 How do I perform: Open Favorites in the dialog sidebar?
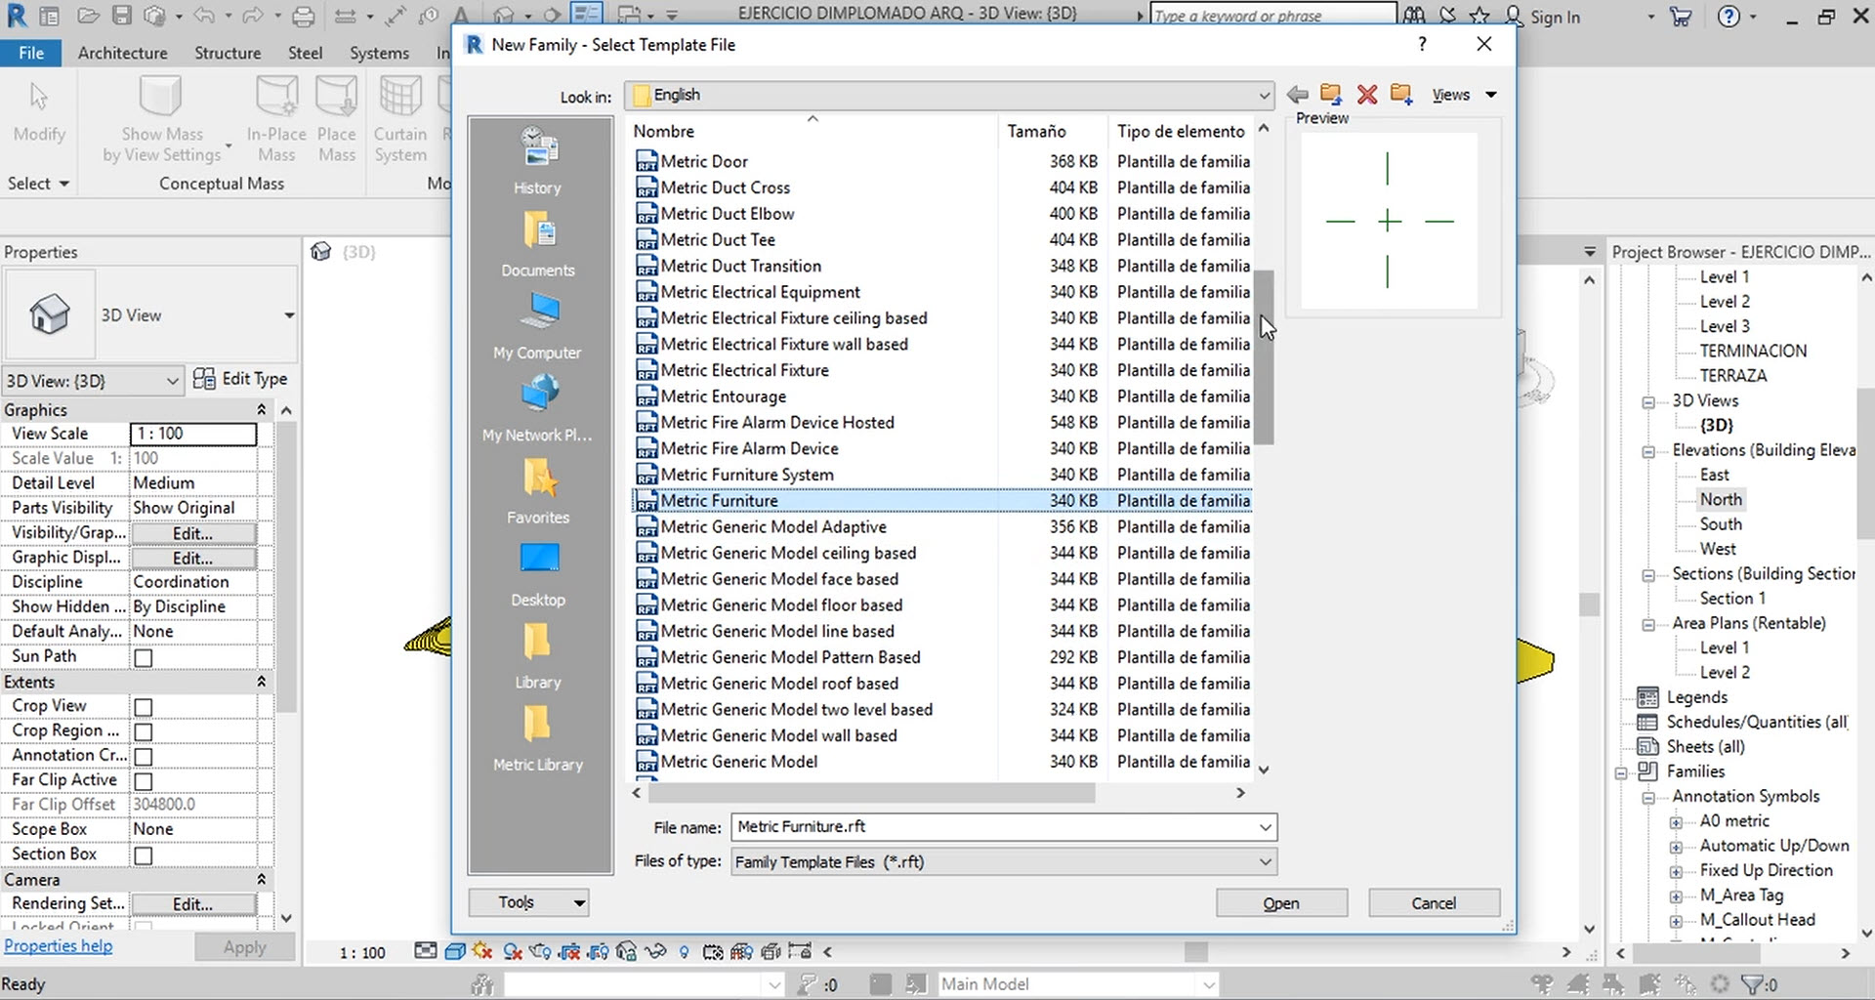tap(538, 491)
